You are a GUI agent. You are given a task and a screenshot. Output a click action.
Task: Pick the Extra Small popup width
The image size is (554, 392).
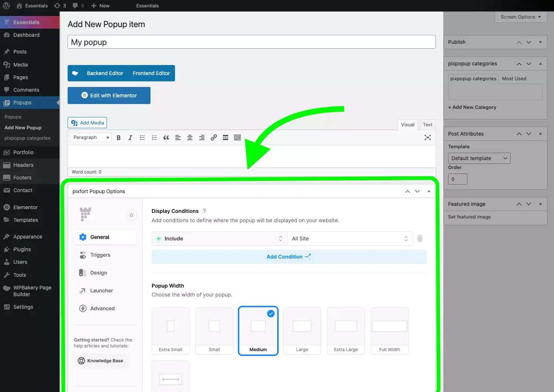(171, 331)
